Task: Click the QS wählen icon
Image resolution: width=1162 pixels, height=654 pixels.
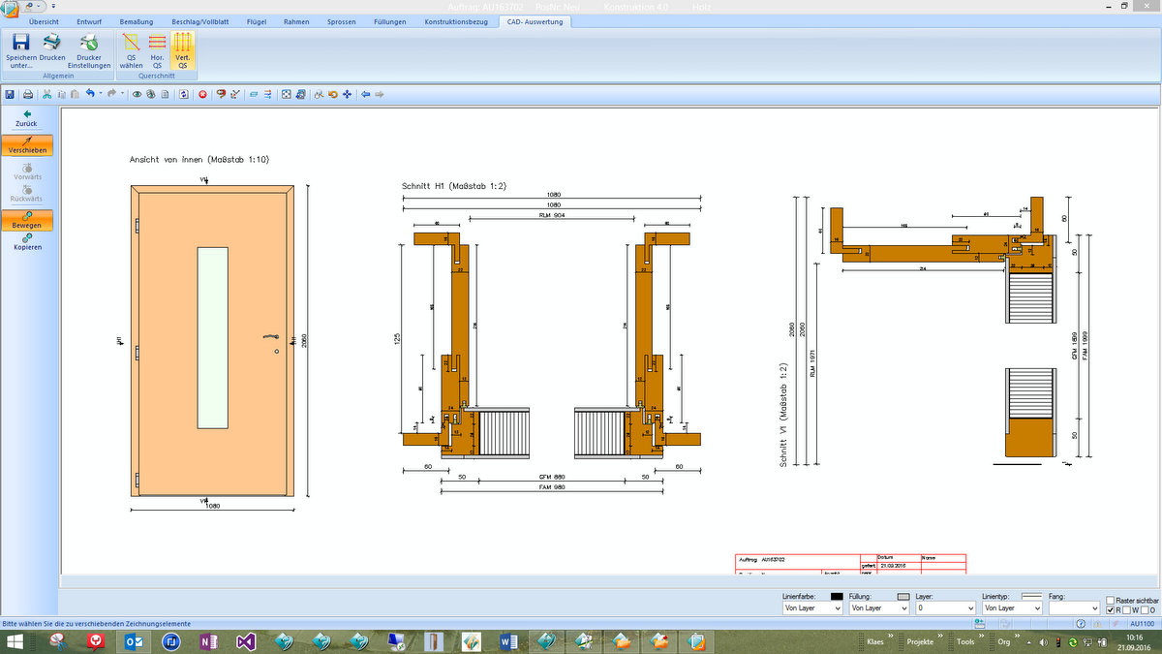Action: click(x=131, y=48)
